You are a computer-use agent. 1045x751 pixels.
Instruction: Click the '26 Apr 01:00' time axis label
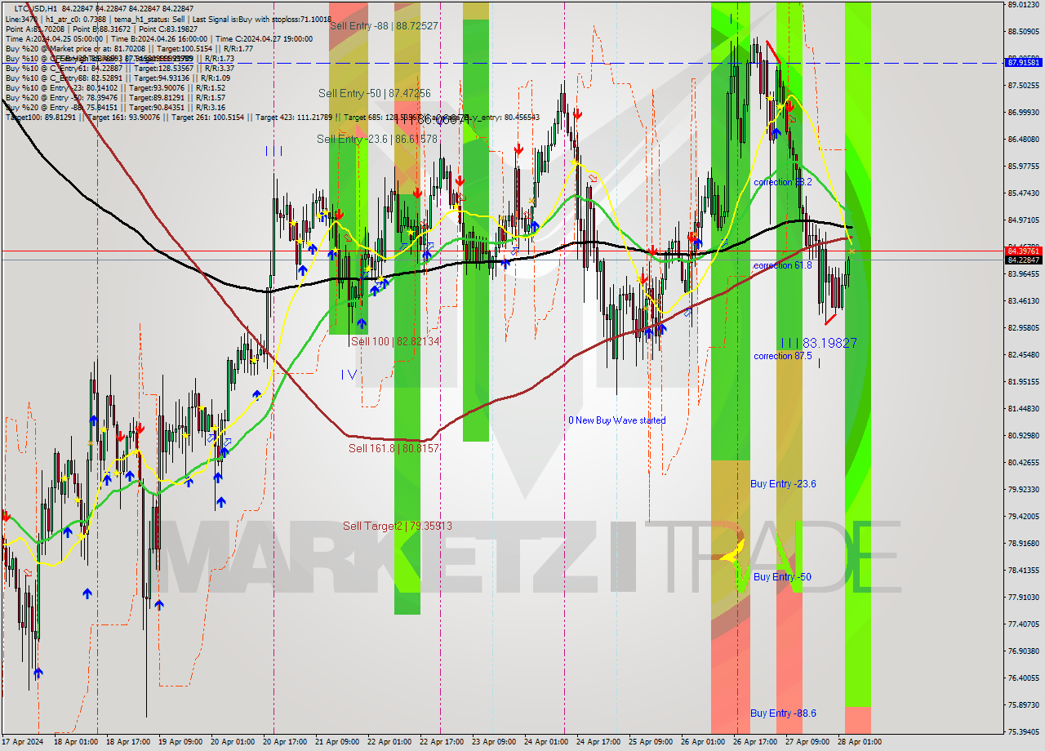tap(702, 743)
